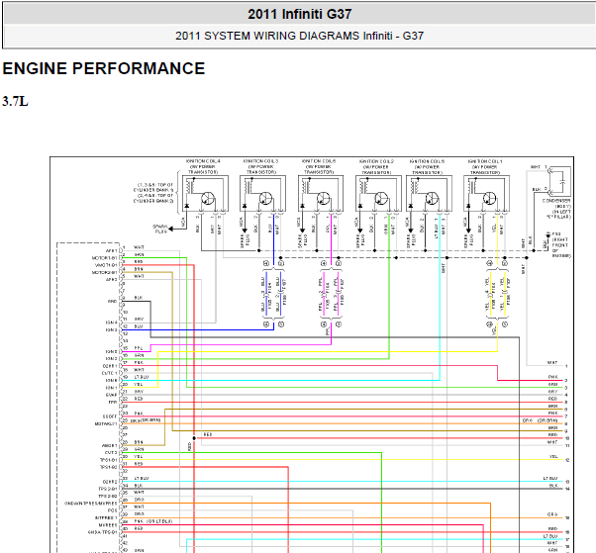Click the 'PNK (OR LT BLU)' wire label
Screen dimensions: 596x553
pyautogui.click(x=153, y=521)
